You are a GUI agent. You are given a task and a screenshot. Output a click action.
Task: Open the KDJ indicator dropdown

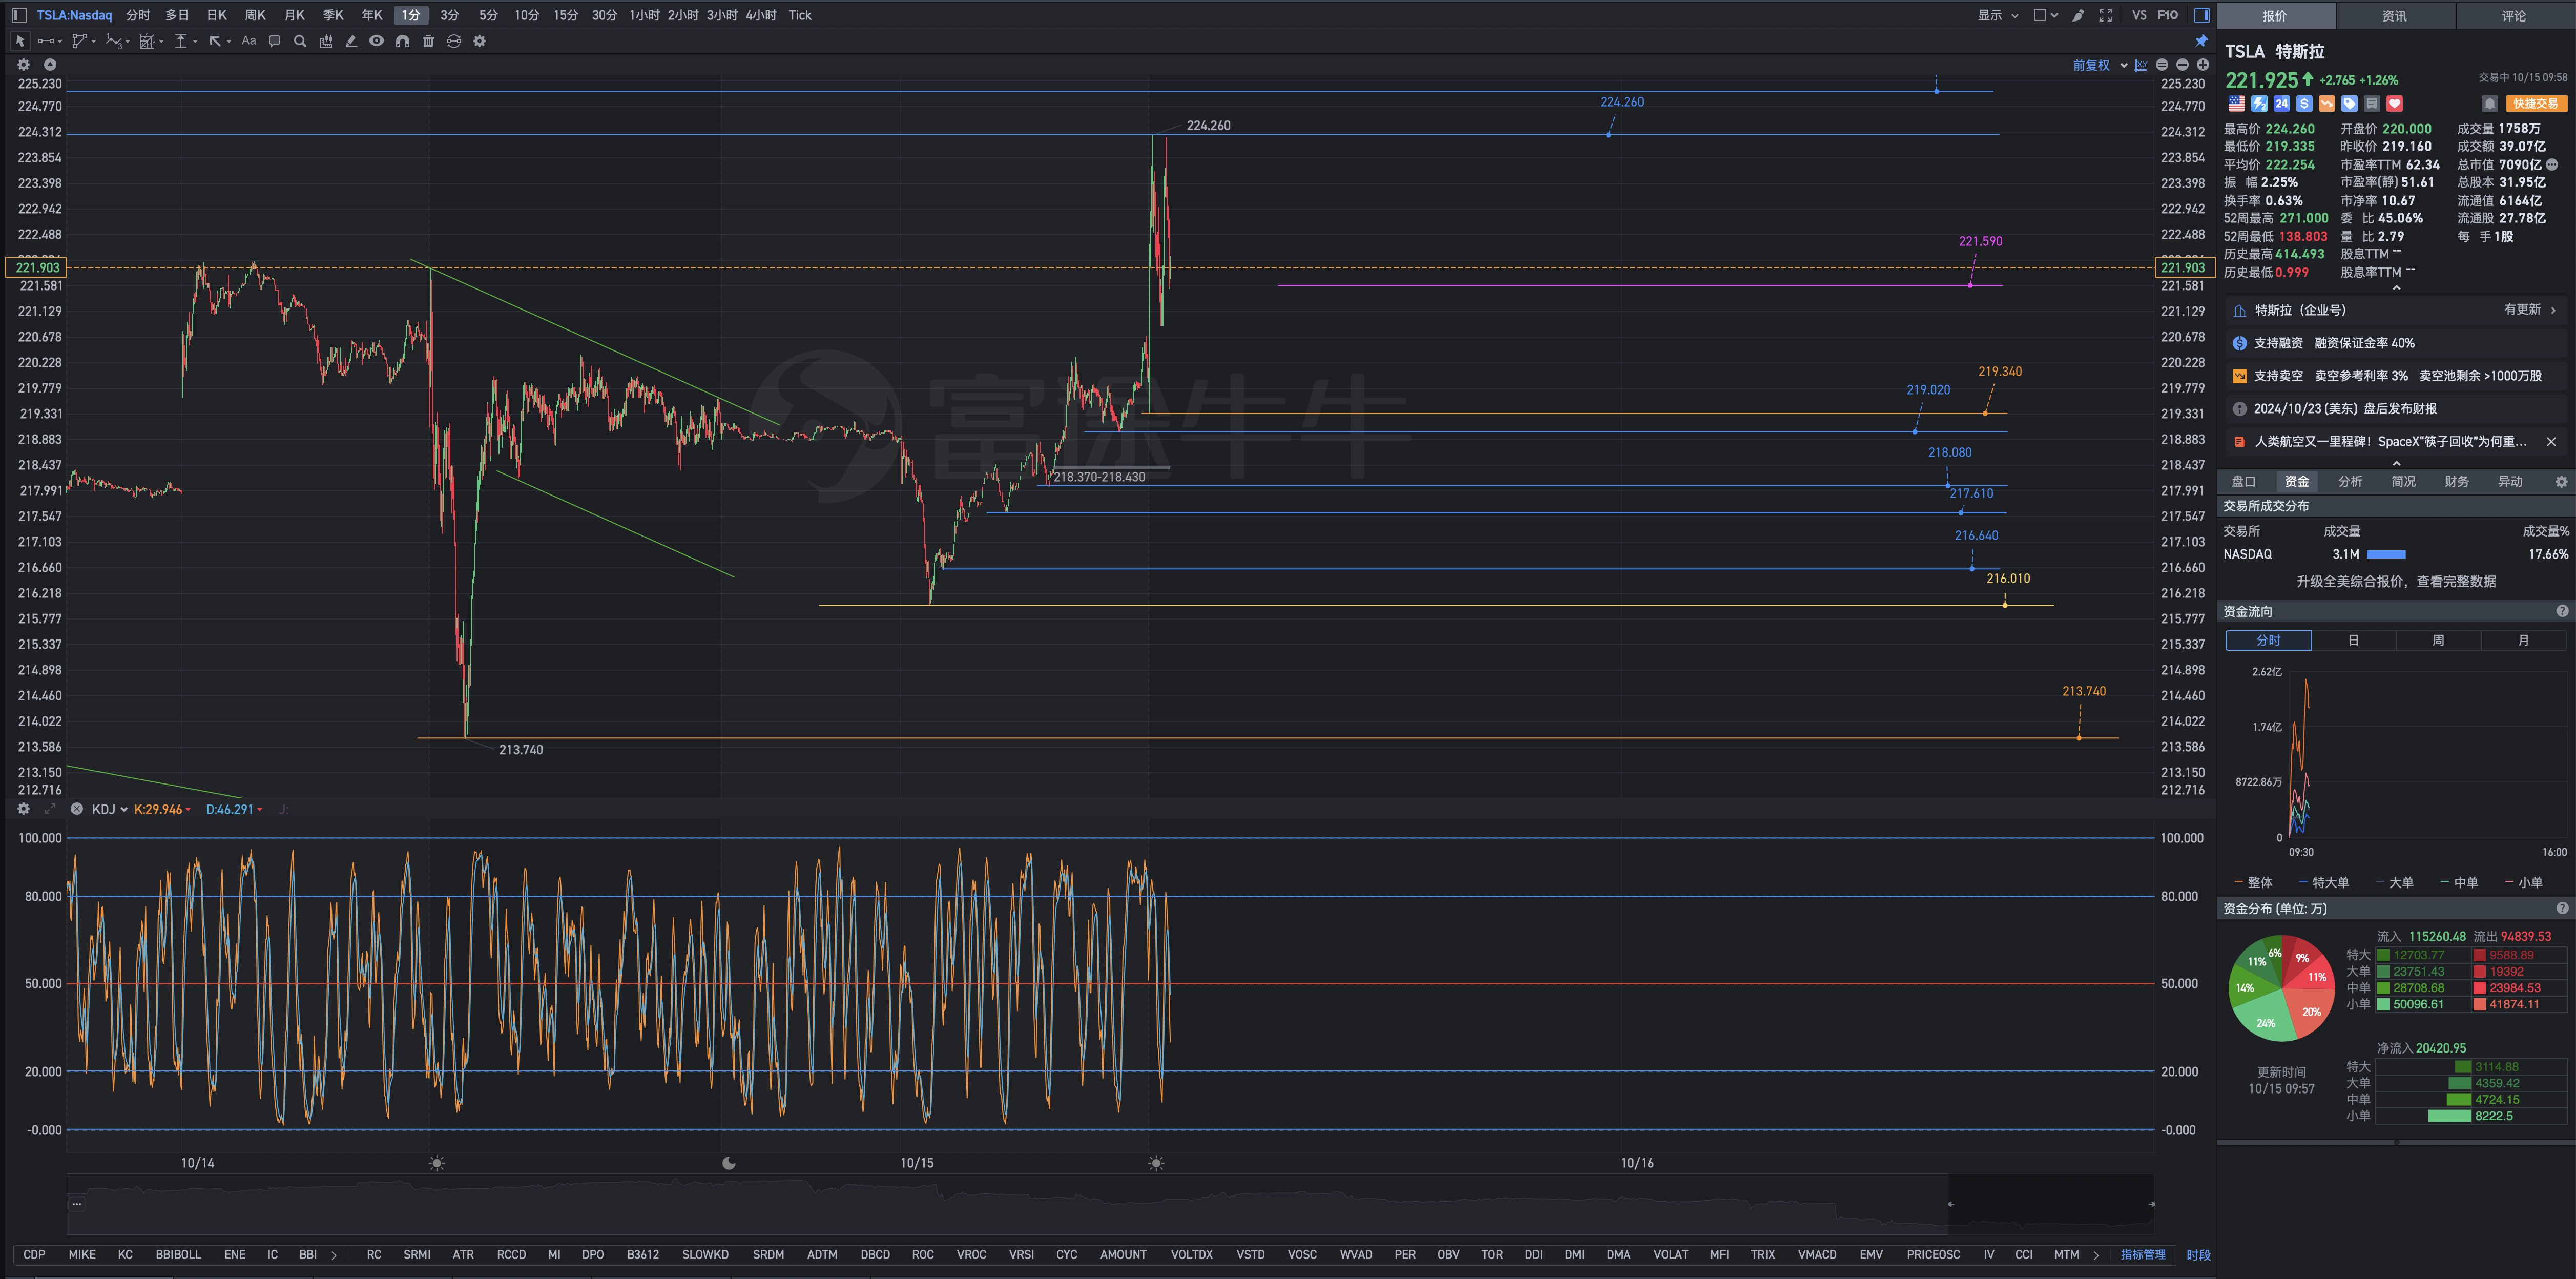[110, 809]
